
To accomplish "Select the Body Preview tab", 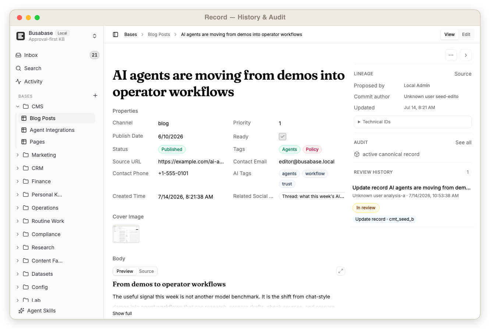I will [x=125, y=271].
